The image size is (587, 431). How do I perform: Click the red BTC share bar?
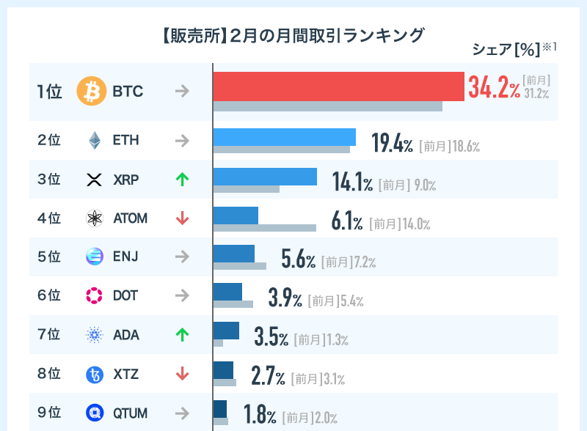[338, 86]
